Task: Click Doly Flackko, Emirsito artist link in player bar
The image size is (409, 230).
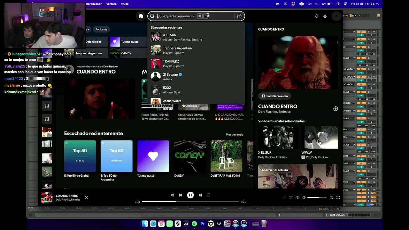Action: click(x=68, y=200)
